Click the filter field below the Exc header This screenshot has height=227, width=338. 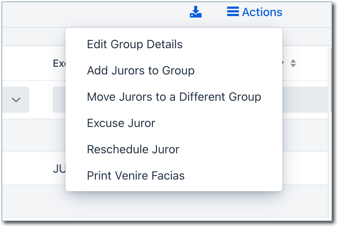click(59, 100)
